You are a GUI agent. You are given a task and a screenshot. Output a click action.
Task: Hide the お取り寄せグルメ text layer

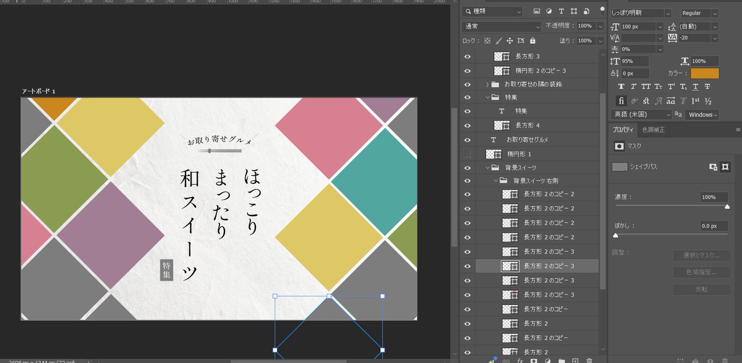[467, 140]
